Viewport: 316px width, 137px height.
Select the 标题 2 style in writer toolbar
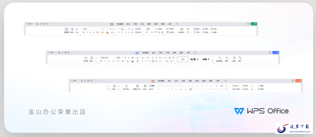[x=206, y=59]
